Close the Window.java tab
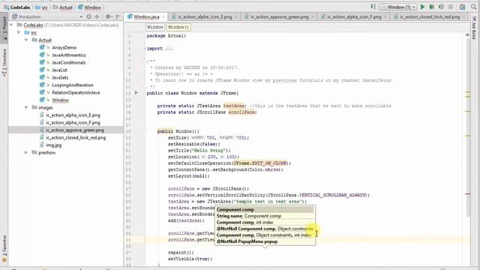The height and width of the screenshot is (270, 480). pos(163,16)
